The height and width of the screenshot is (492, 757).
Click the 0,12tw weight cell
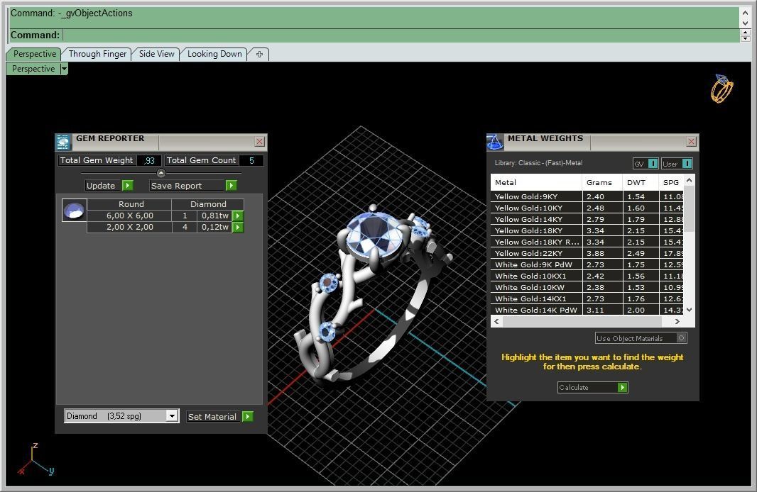tap(215, 227)
